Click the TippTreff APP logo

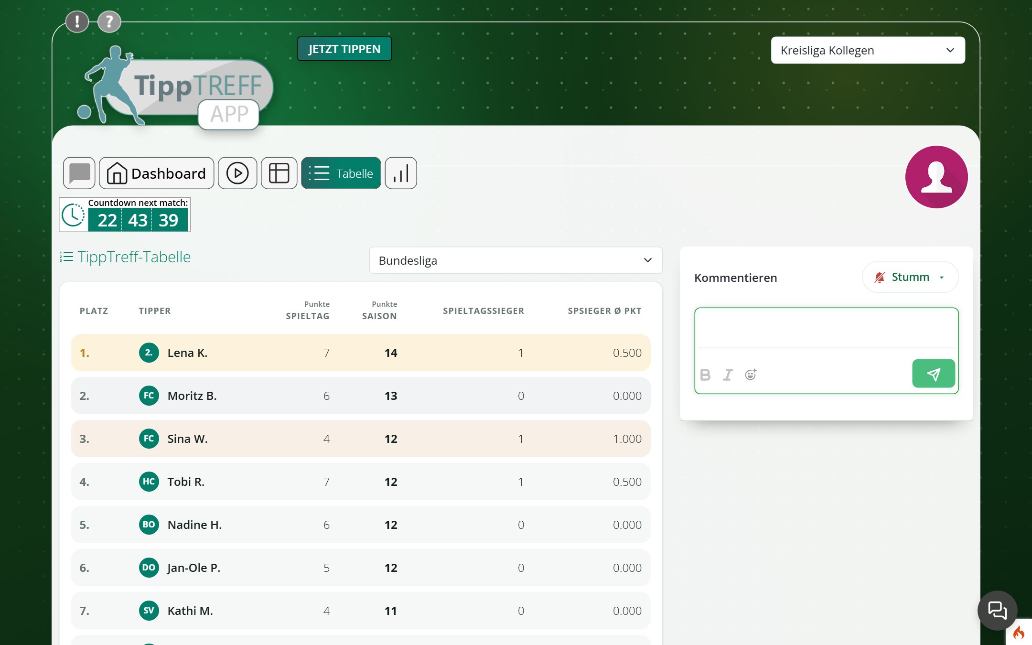pos(175,87)
